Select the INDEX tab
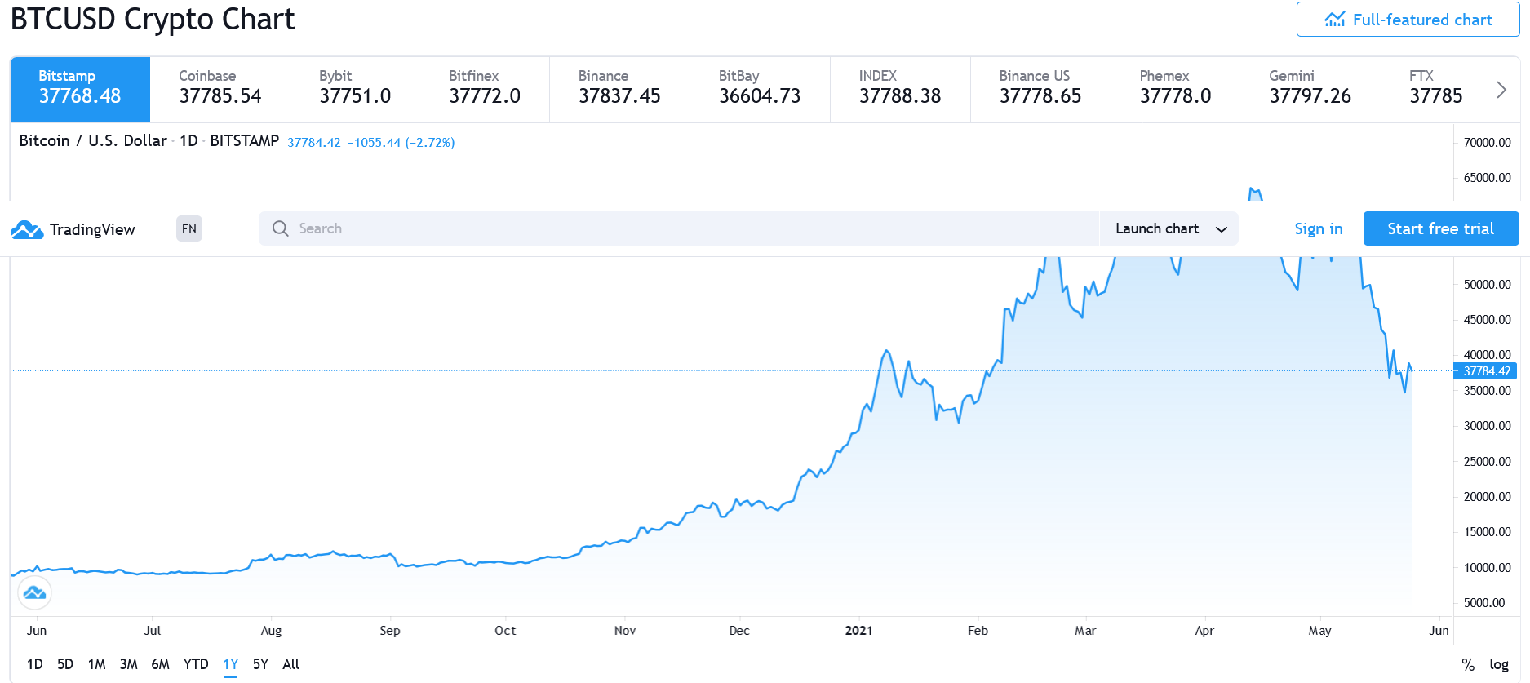The width and height of the screenshot is (1530, 683). coord(900,90)
